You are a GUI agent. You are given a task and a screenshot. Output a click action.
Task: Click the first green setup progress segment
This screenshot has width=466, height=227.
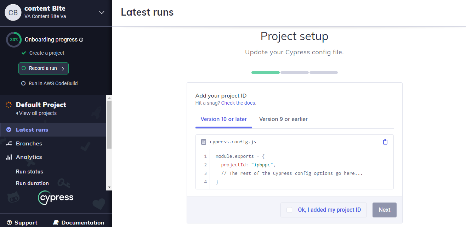click(x=266, y=72)
